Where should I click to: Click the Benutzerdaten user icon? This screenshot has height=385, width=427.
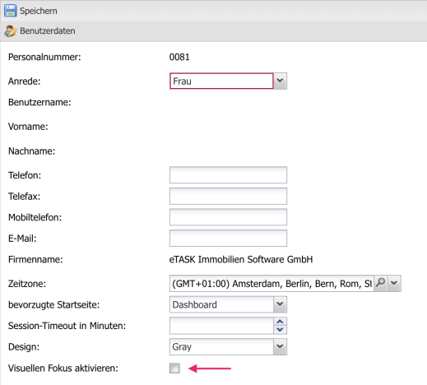pyautogui.click(x=10, y=31)
